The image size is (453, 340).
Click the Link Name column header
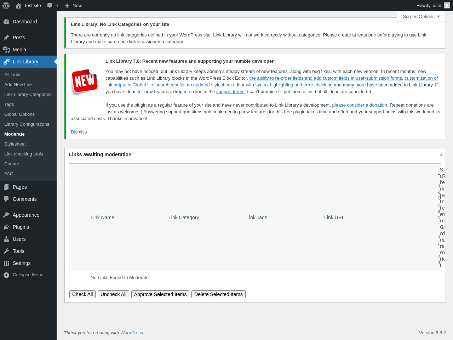click(102, 217)
